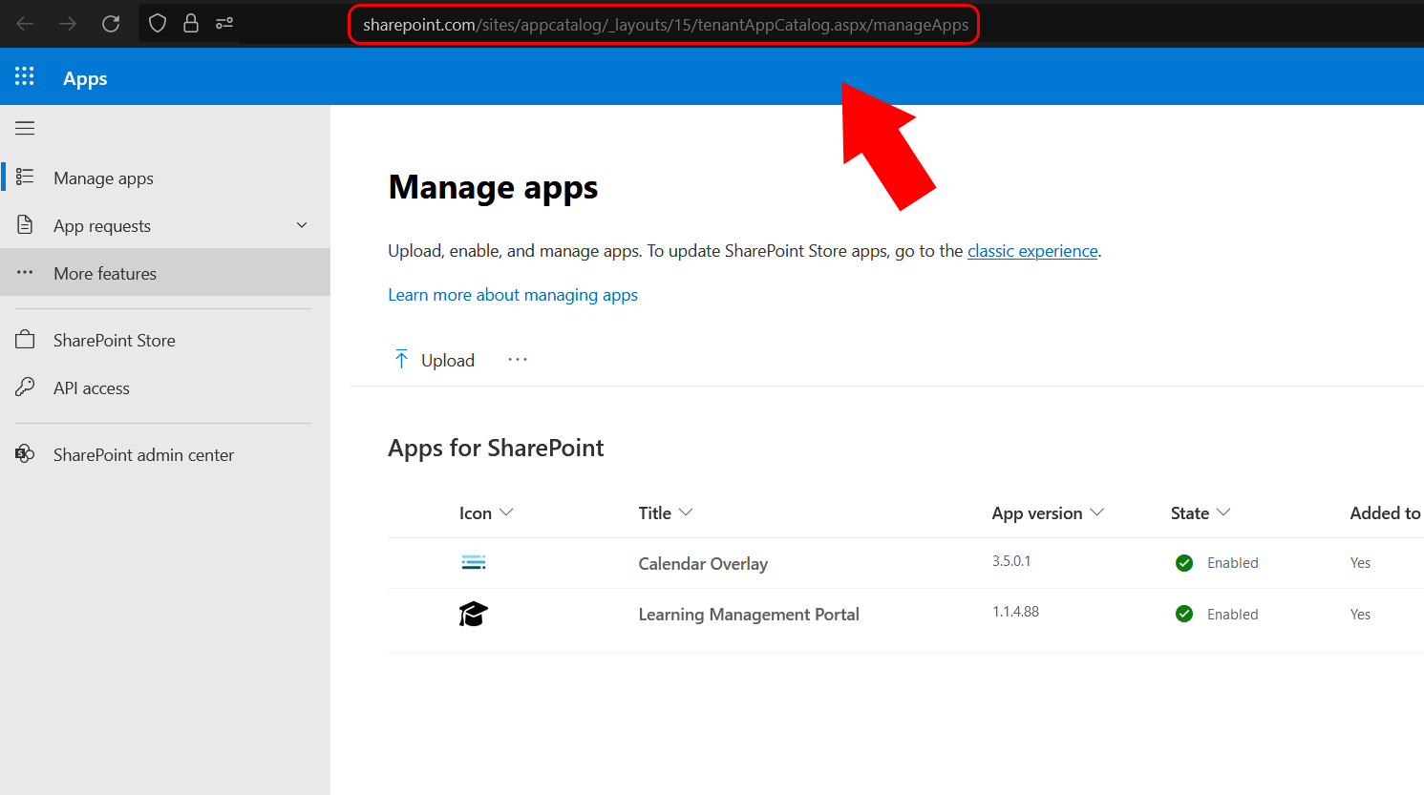This screenshot has height=795, width=1424.
Task: Click Yes in the Learning Management Portal row
Action: coord(1360,615)
